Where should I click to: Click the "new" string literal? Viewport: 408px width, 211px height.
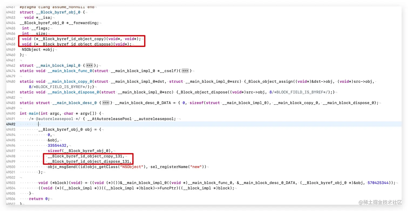point(196,167)
